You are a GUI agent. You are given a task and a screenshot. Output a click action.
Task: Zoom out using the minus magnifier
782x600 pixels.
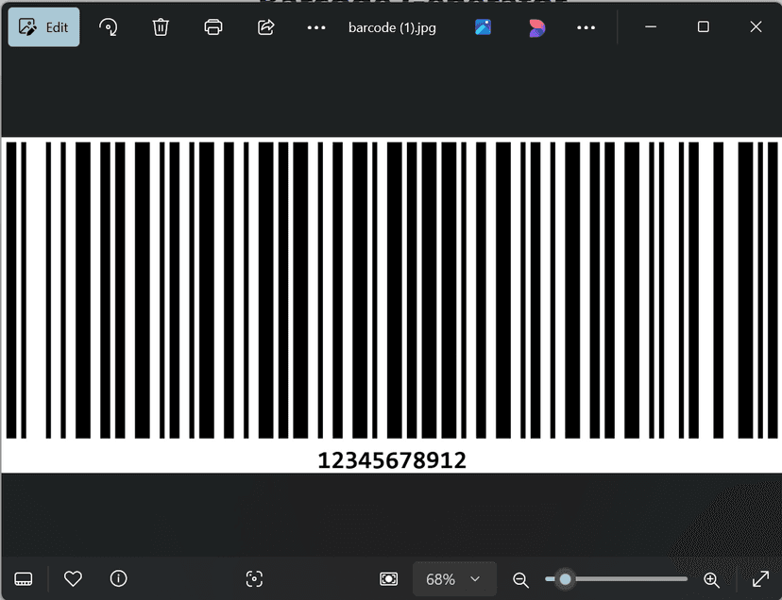tap(520, 579)
